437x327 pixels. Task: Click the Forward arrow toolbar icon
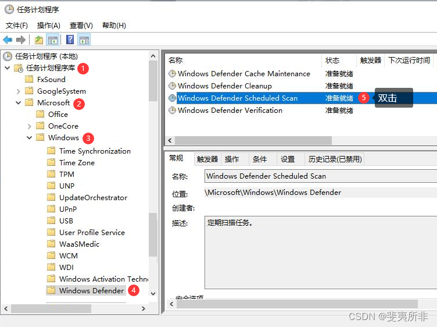[x=21, y=40]
